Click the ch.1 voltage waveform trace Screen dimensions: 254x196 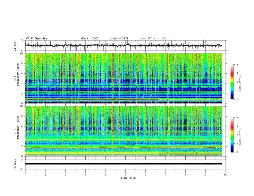(123, 45)
